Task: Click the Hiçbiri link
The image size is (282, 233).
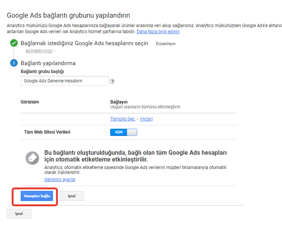Action: [146, 119]
